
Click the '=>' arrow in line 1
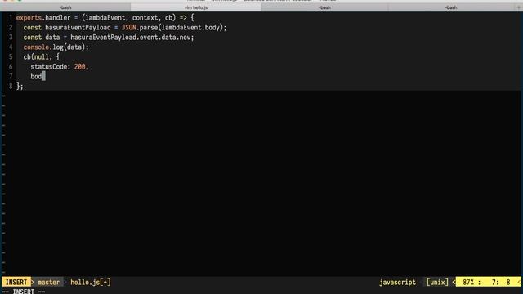pos(183,18)
